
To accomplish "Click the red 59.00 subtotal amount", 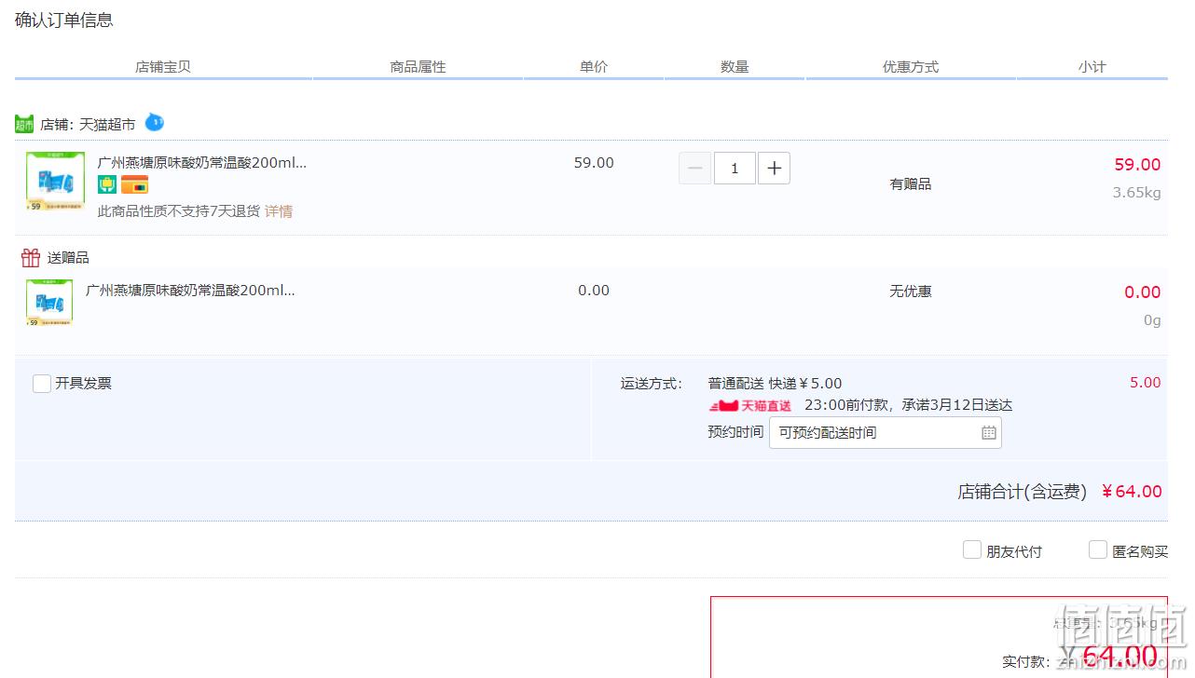I will [x=1137, y=165].
